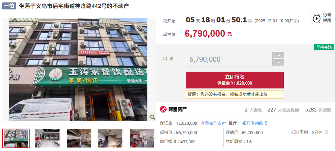Click the auction title 神舟路442号的不动产
The height and width of the screenshot is (151, 335).
[x=74, y=6]
